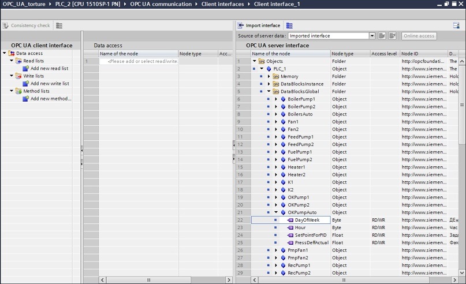Click the server interface scroll-down arrow
This screenshot has height=284, width=466.
pos(462,272)
